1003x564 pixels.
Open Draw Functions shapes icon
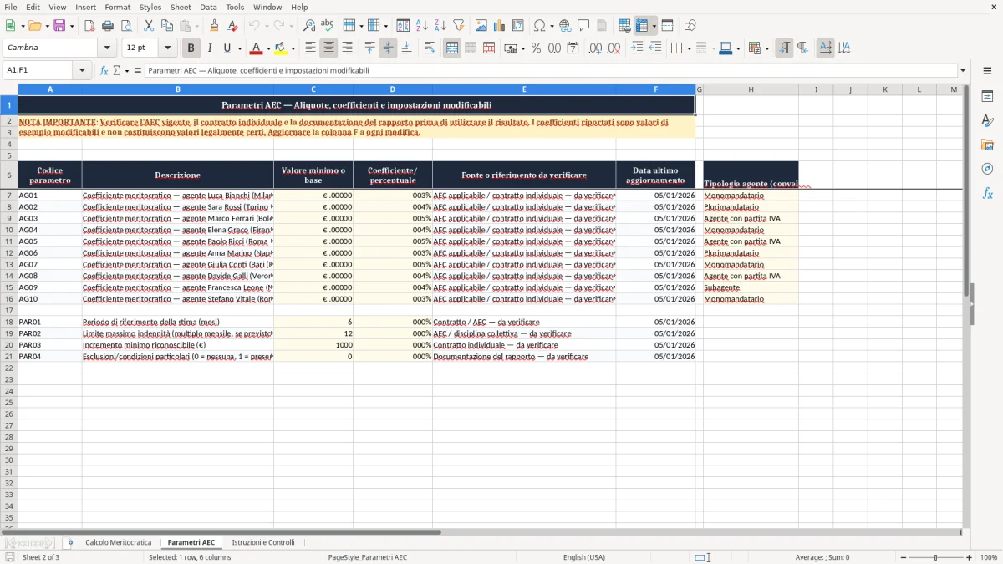click(x=690, y=26)
